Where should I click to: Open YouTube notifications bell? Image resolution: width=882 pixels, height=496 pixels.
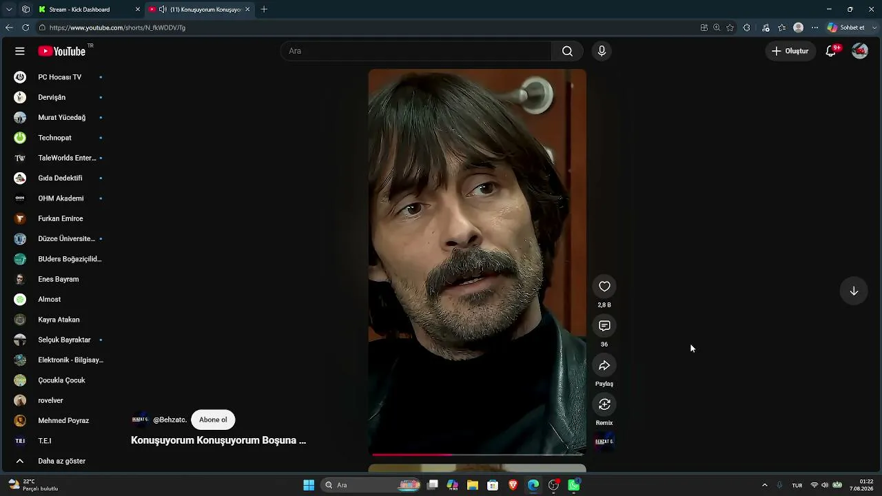coord(831,51)
